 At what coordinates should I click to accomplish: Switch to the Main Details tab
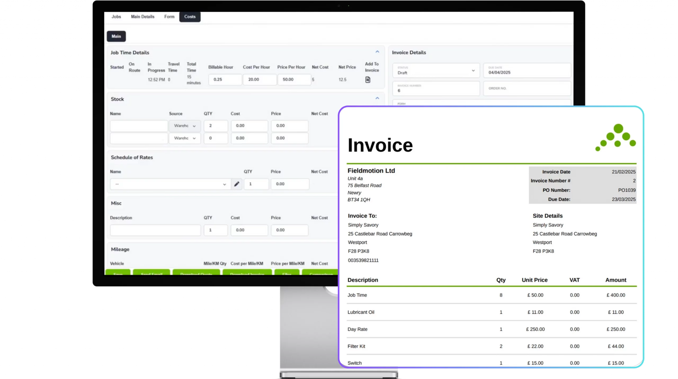point(142,16)
